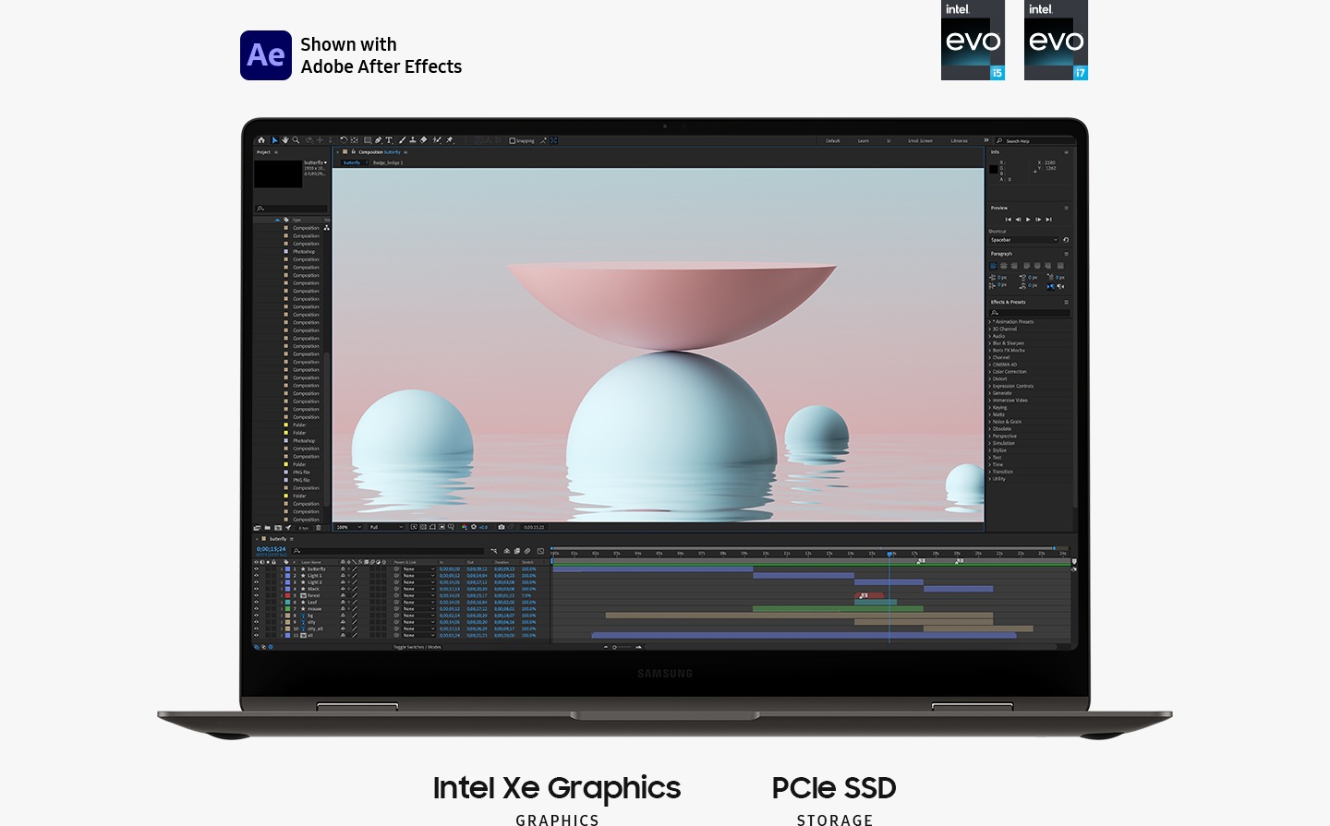Select the Brush tool
Viewport: 1330px width, 826px height.
pos(402,140)
